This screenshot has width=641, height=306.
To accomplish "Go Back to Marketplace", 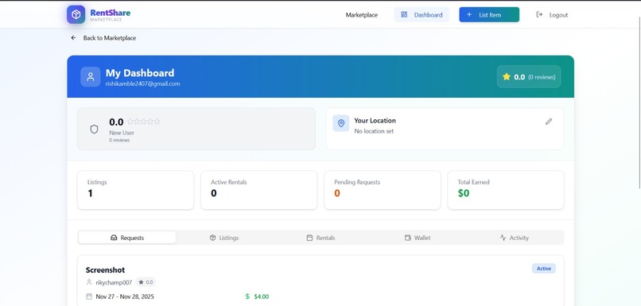I will (103, 38).
